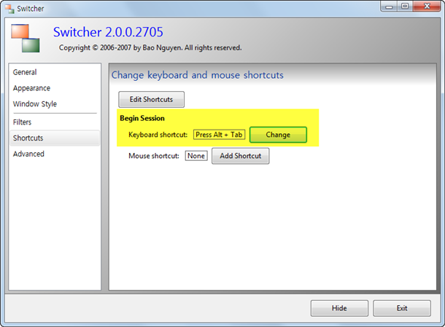Open the Advanced settings page
The height and width of the screenshot is (327, 445).
pyautogui.click(x=55, y=154)
